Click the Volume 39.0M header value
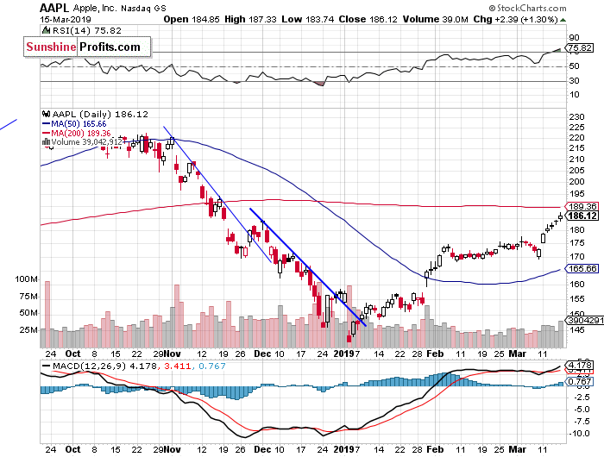Screen dimensions: 604x457 click(435, 19)
